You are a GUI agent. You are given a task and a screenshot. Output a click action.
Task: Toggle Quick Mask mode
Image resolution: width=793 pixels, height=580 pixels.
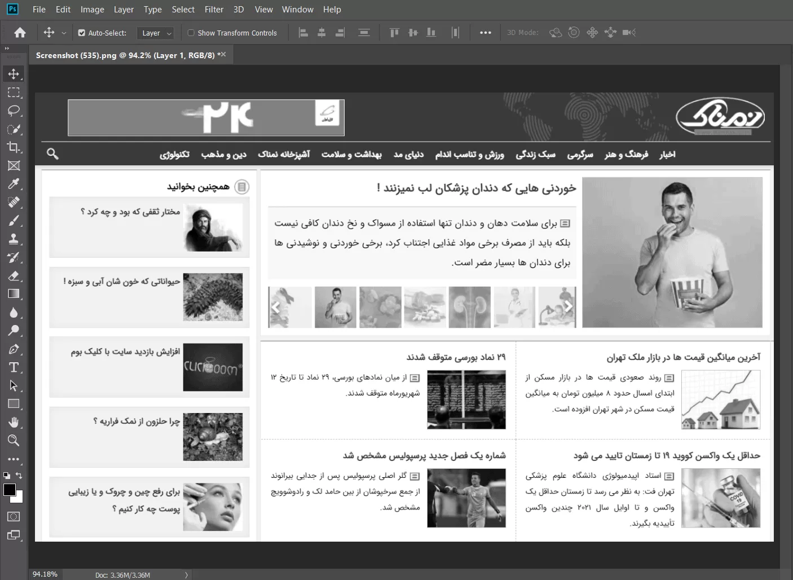click(14, 516)
